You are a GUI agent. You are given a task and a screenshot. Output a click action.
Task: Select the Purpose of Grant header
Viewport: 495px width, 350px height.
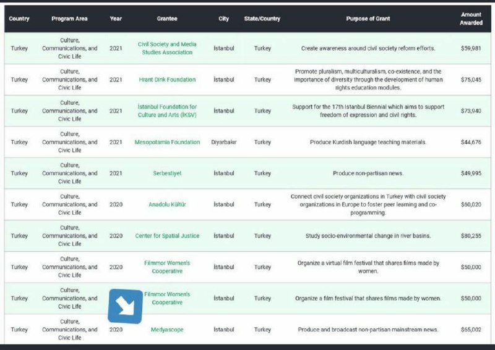tap(368, 19)
